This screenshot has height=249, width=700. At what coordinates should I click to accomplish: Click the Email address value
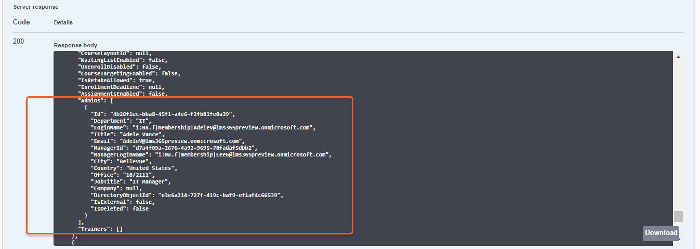click(181, 141)
